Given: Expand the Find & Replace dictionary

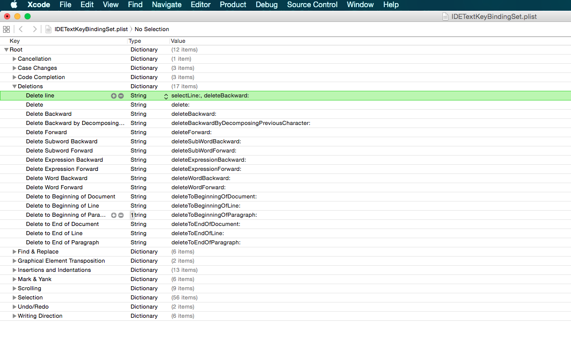Looking at the screenshot, I should tap(15, 251).
